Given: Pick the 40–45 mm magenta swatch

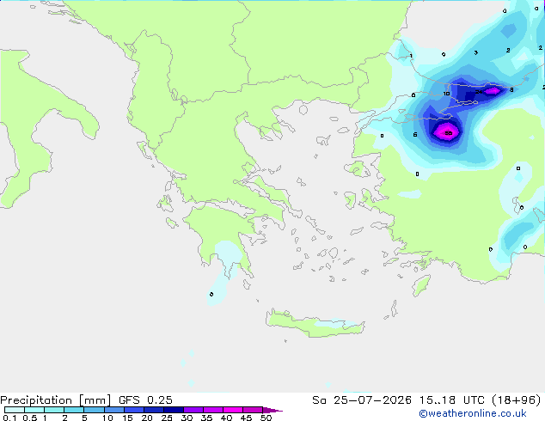Looking at the screenshot, I should (x=233, y=410).
